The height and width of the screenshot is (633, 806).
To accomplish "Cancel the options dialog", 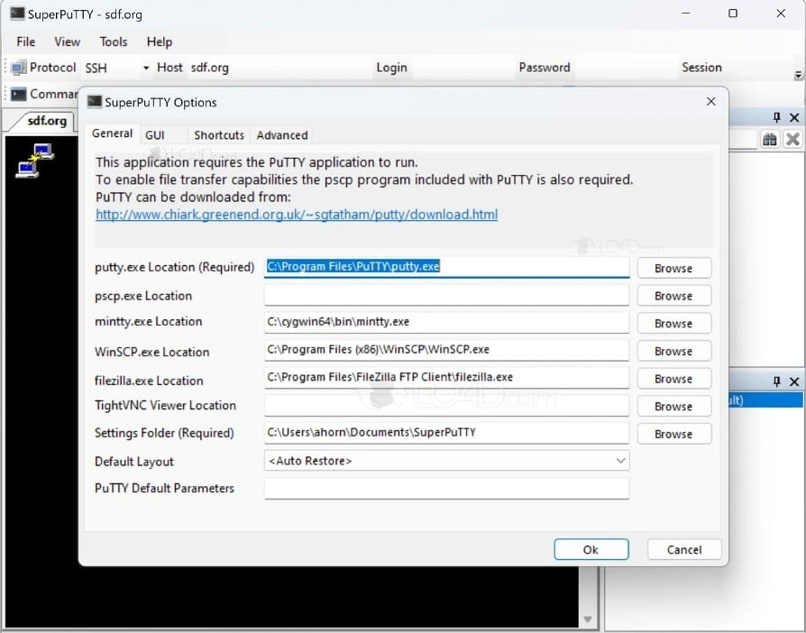I will (684, 549).
